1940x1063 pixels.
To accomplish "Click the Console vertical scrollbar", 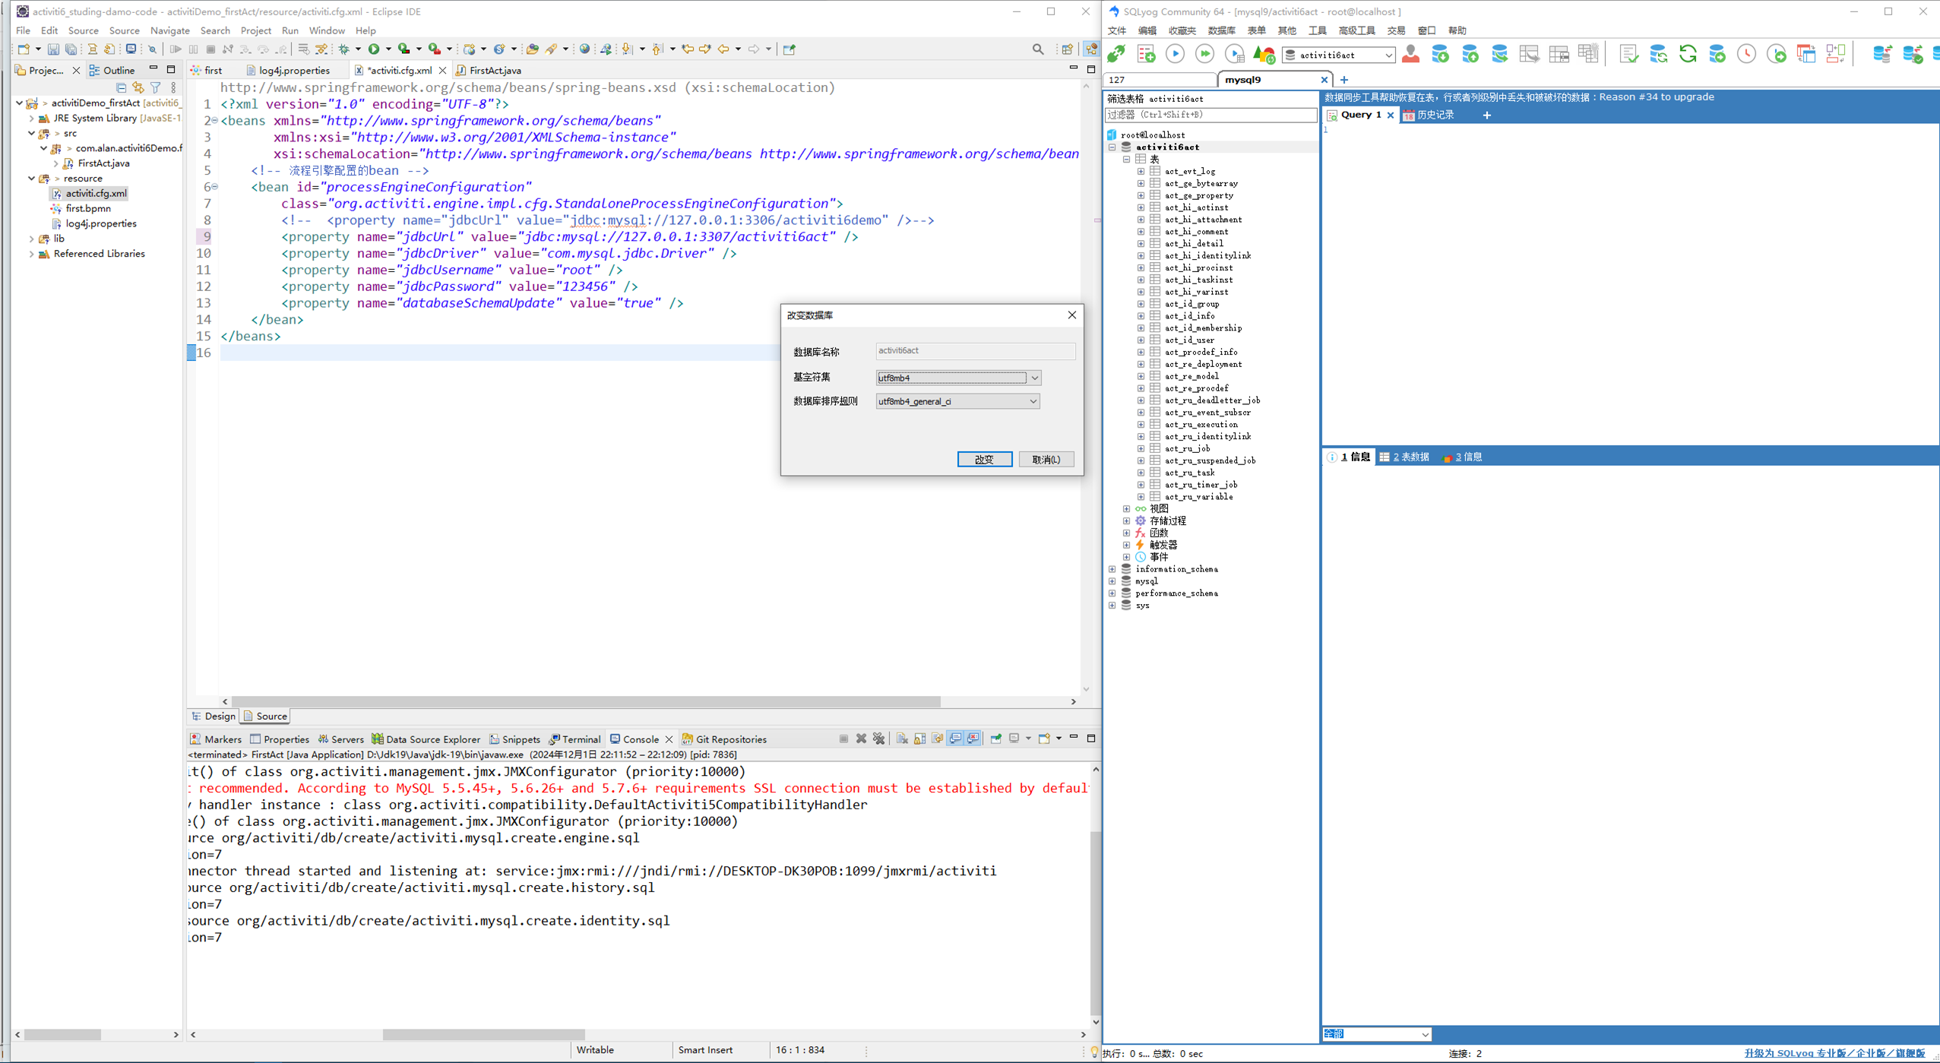I will 1095,922.
